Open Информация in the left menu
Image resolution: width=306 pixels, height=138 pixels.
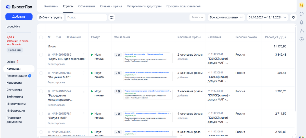[x=16, y=111]
